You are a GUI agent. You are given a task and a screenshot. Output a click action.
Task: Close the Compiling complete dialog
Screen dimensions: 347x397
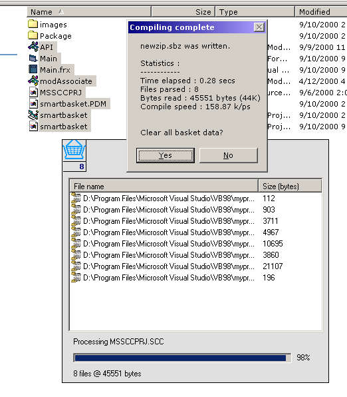coord(259,27)
